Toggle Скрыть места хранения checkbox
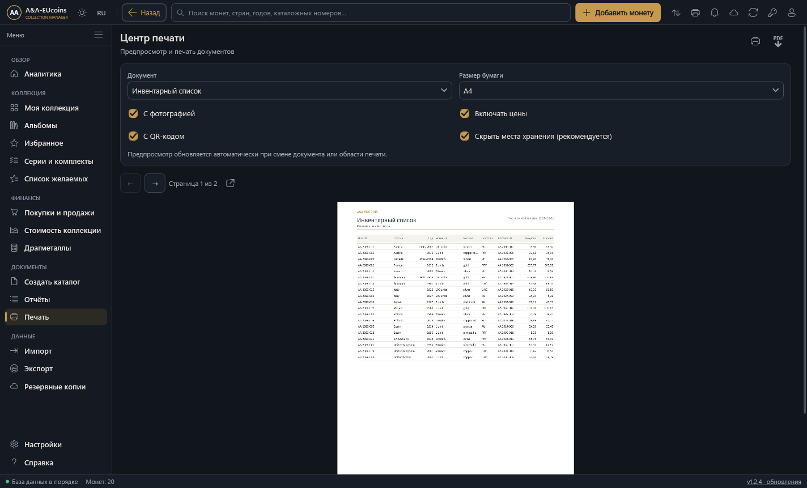This screenshot has height=488, width=807. (465, 136)
